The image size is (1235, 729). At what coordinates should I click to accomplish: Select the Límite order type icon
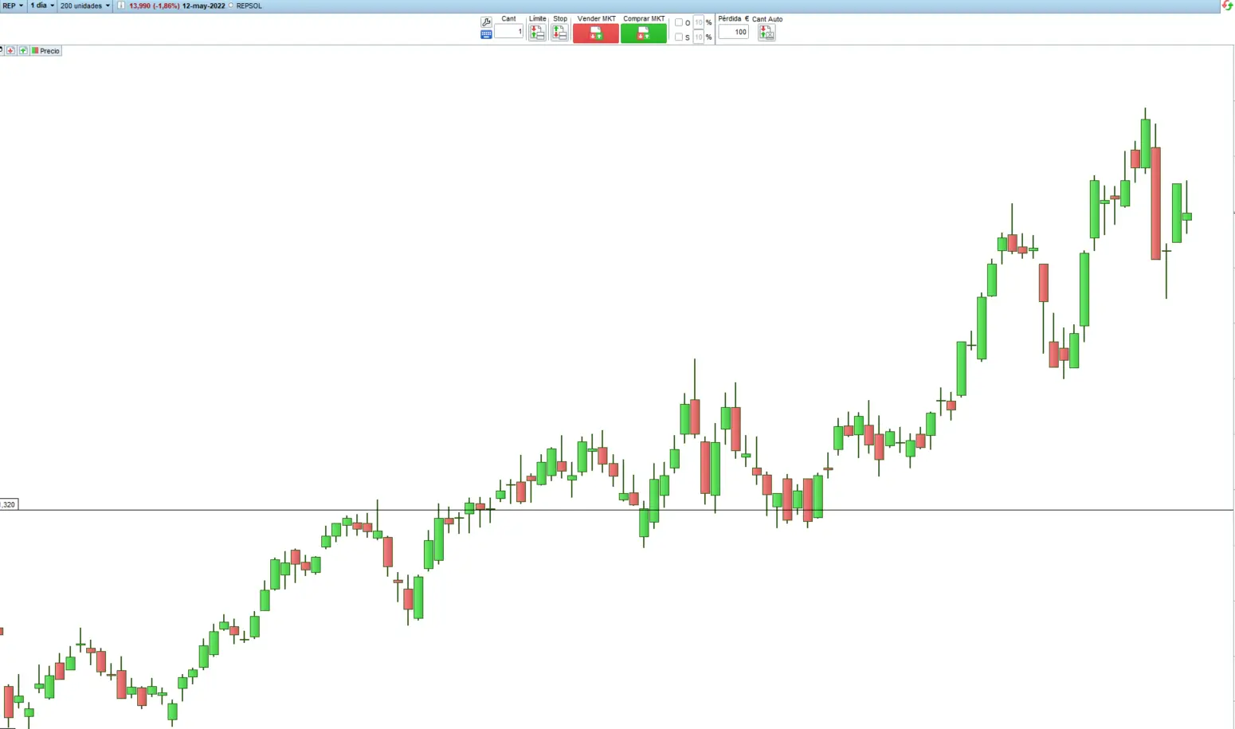[536, 32]
